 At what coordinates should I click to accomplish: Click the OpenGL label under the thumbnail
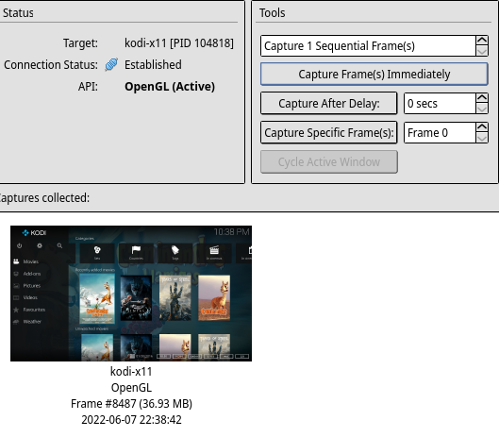pos(131,388)
